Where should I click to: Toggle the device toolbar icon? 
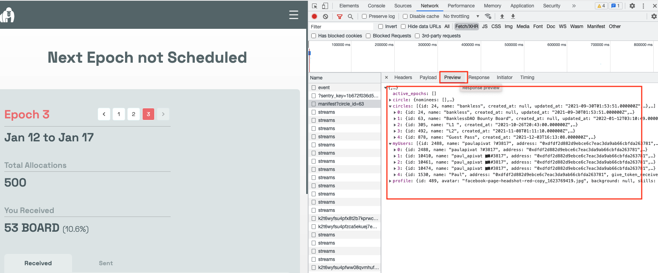pos(325,6)
